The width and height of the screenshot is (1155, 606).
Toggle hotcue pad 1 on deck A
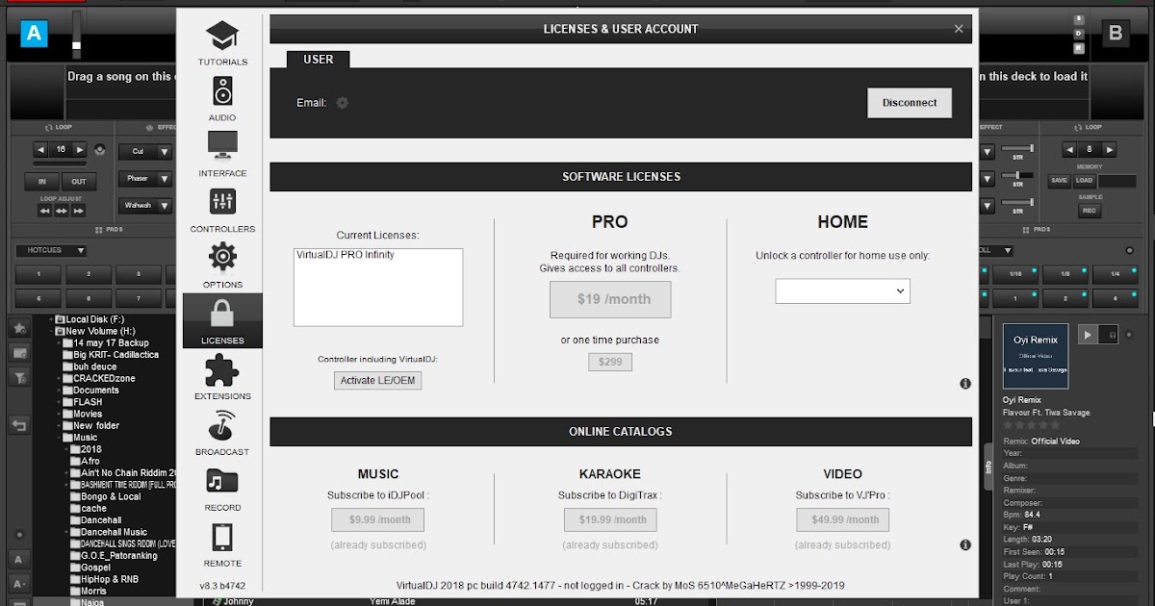[x=38, y=275]
